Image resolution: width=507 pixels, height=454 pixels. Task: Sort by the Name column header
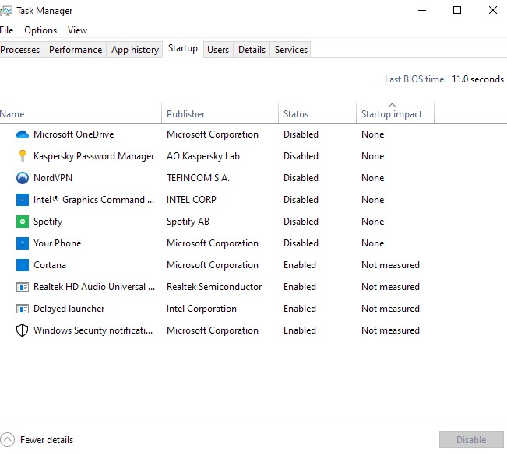coord(80,114)
